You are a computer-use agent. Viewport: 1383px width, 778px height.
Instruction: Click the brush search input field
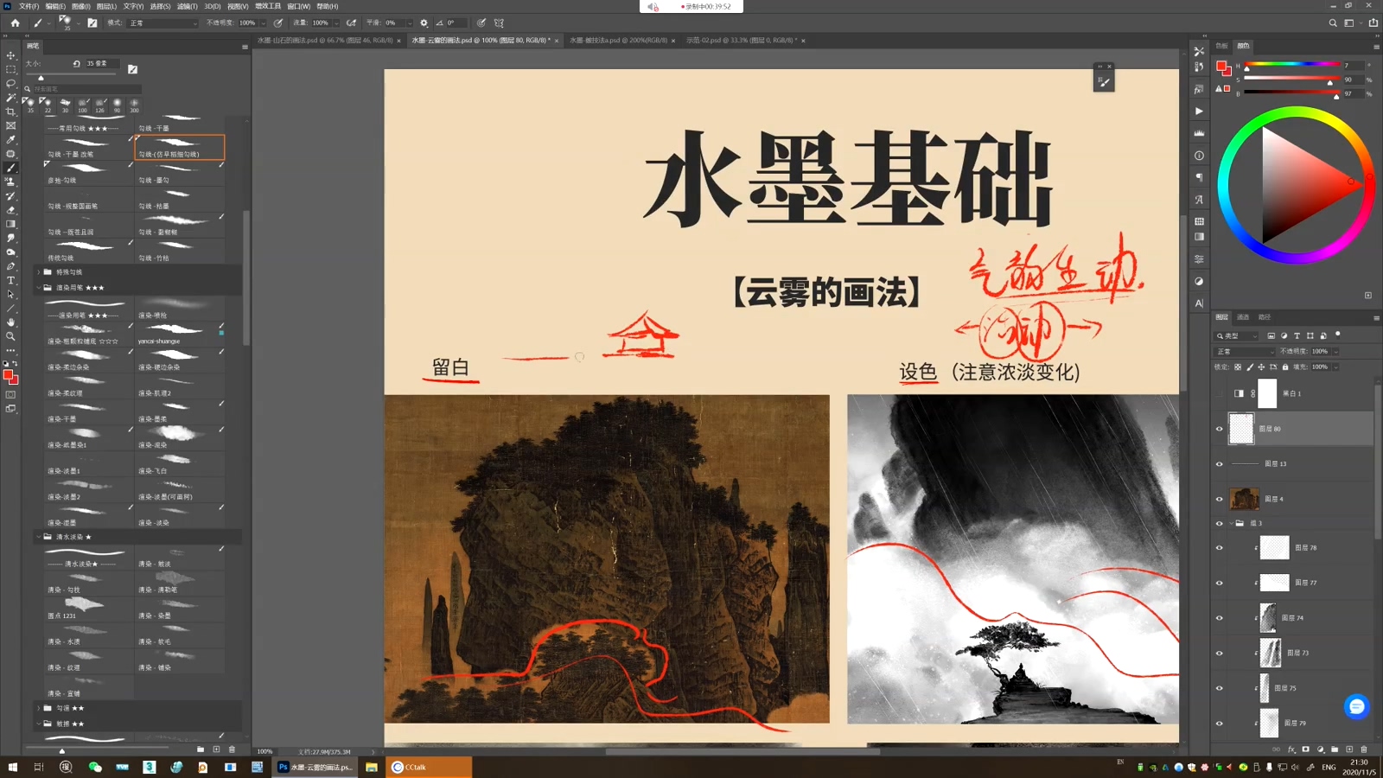(x=86, y=89)
